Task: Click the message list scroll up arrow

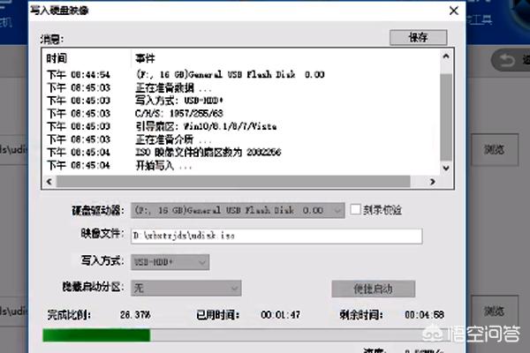Action: pyautogui.click(x=446, y=56)
